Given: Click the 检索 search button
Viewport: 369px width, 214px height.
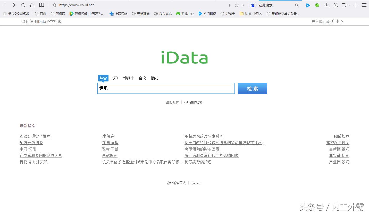Looking at the screenshot, I should [x=252, y=88].
